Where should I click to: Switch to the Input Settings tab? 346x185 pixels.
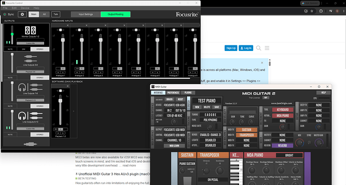(86, 14)
